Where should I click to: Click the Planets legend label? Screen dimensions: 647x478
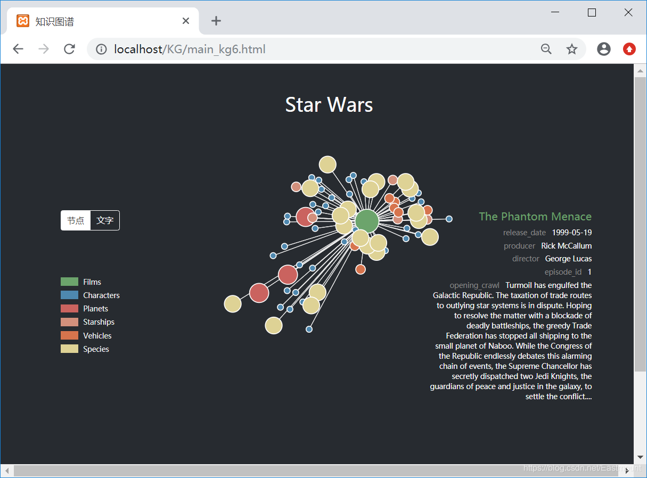point(95,309)
